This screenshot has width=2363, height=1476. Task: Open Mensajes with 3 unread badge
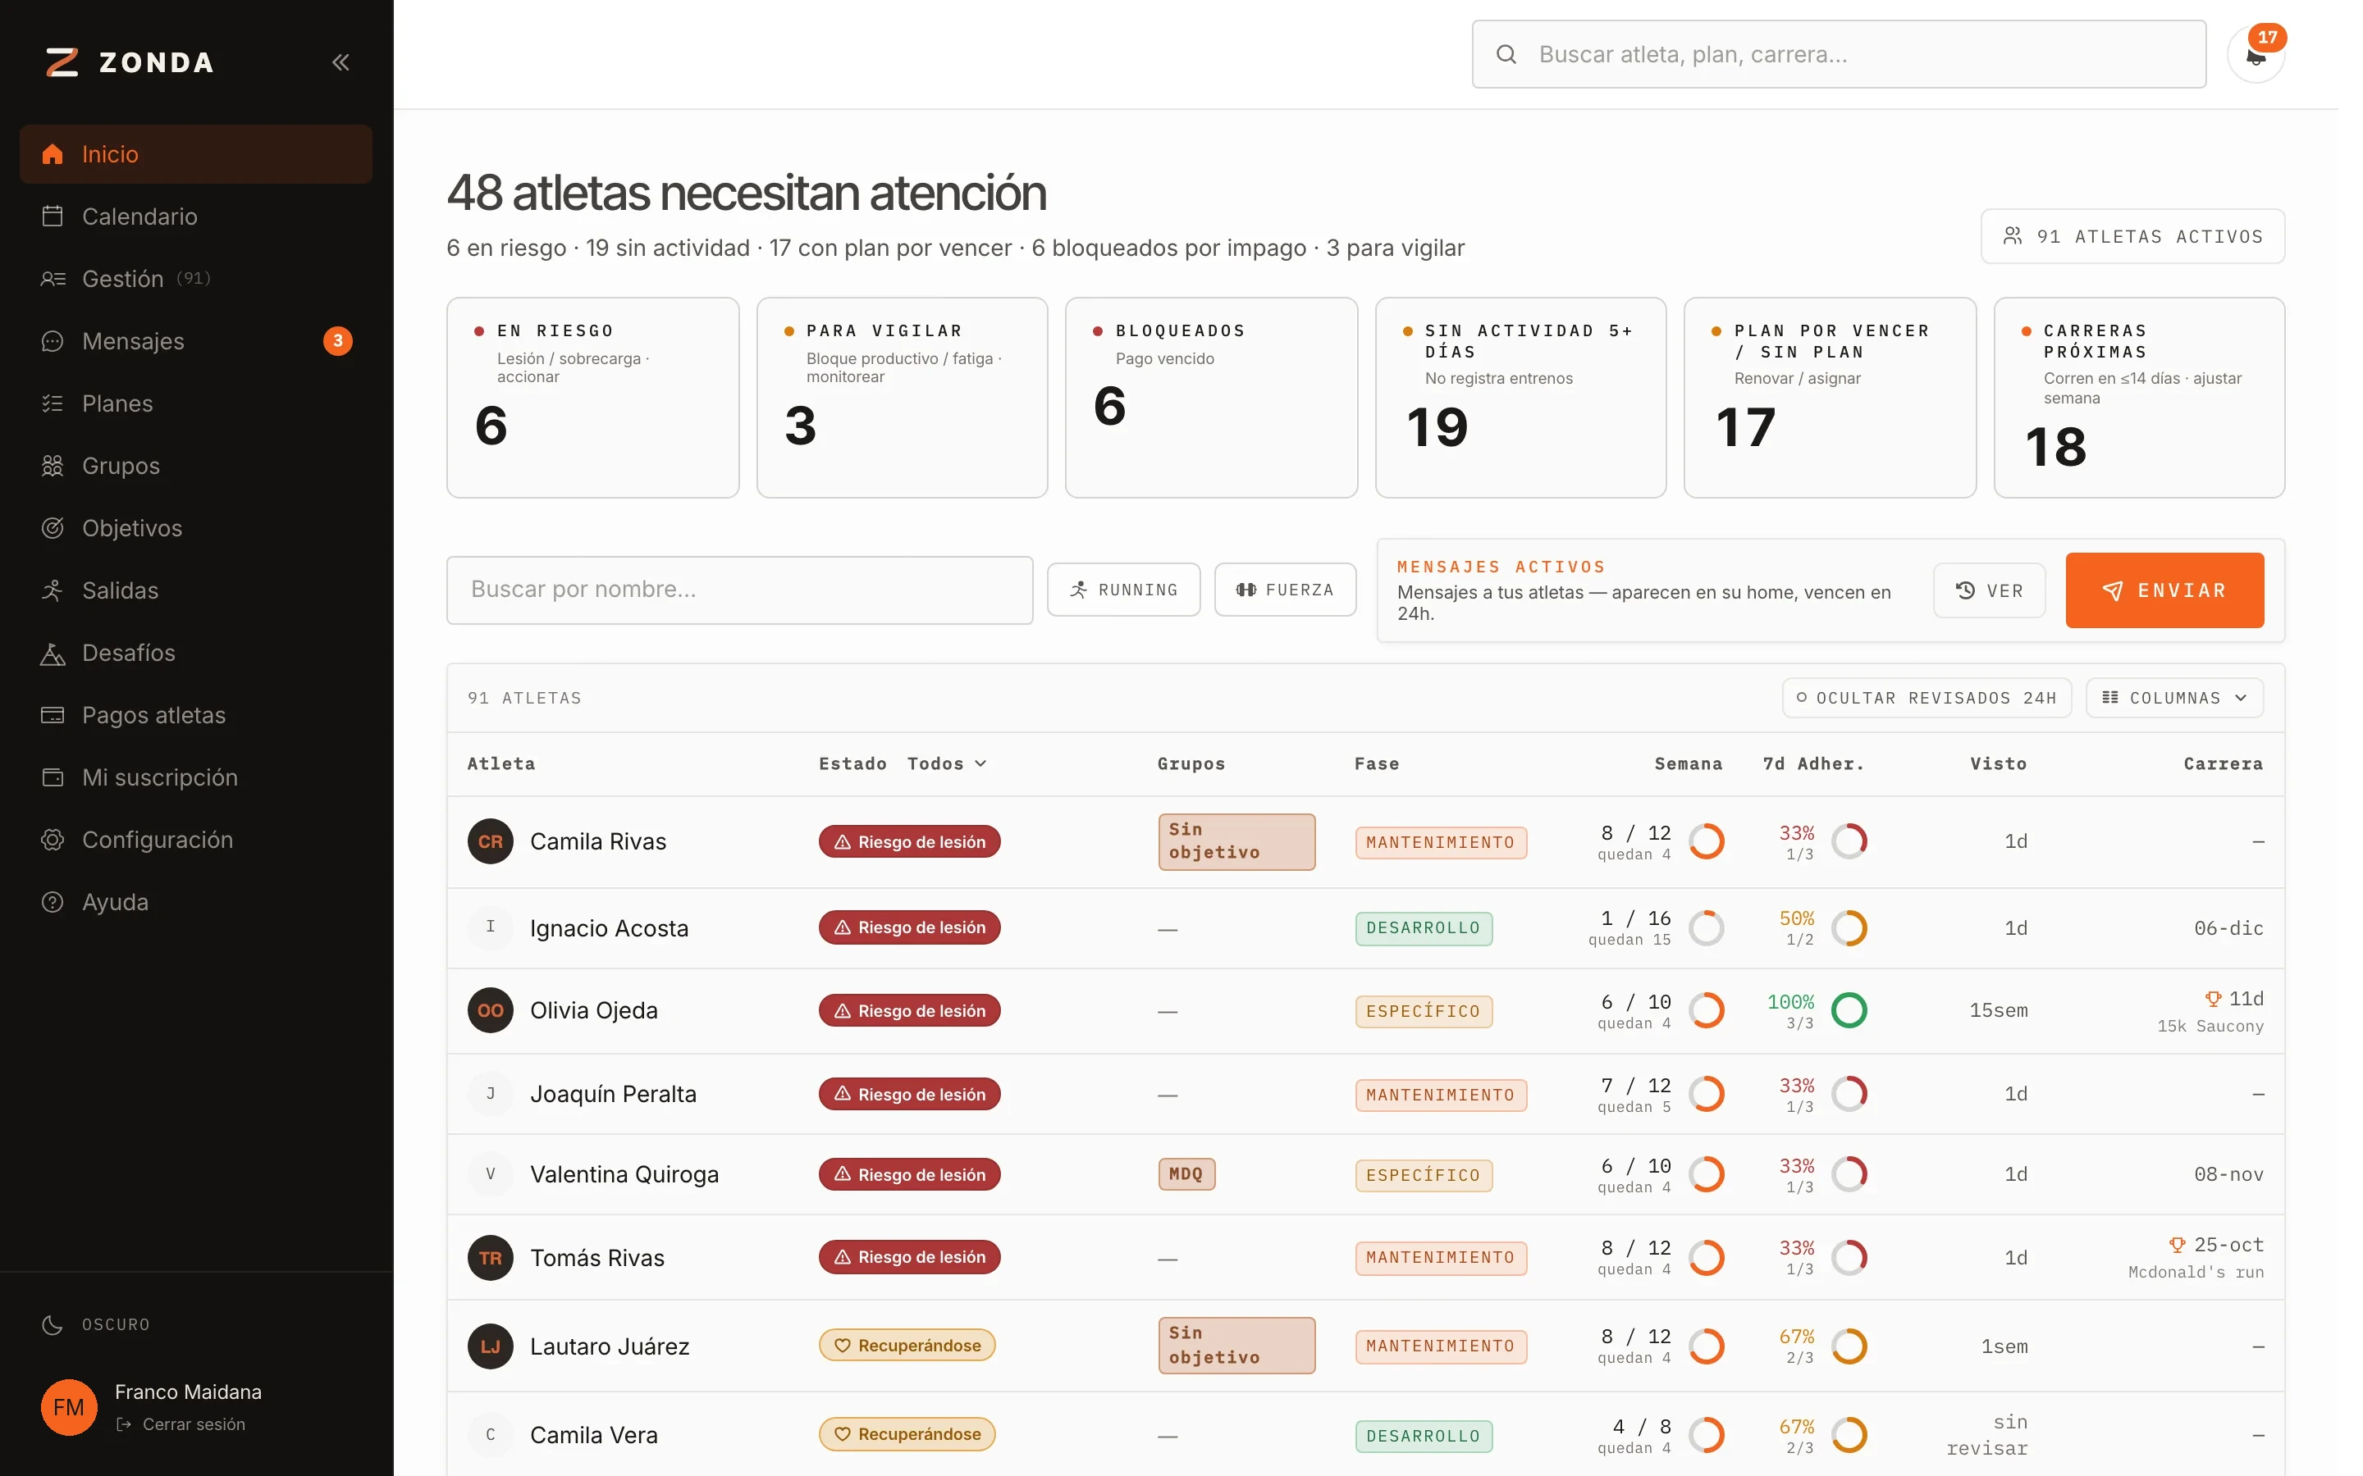[x=196, y=340]
